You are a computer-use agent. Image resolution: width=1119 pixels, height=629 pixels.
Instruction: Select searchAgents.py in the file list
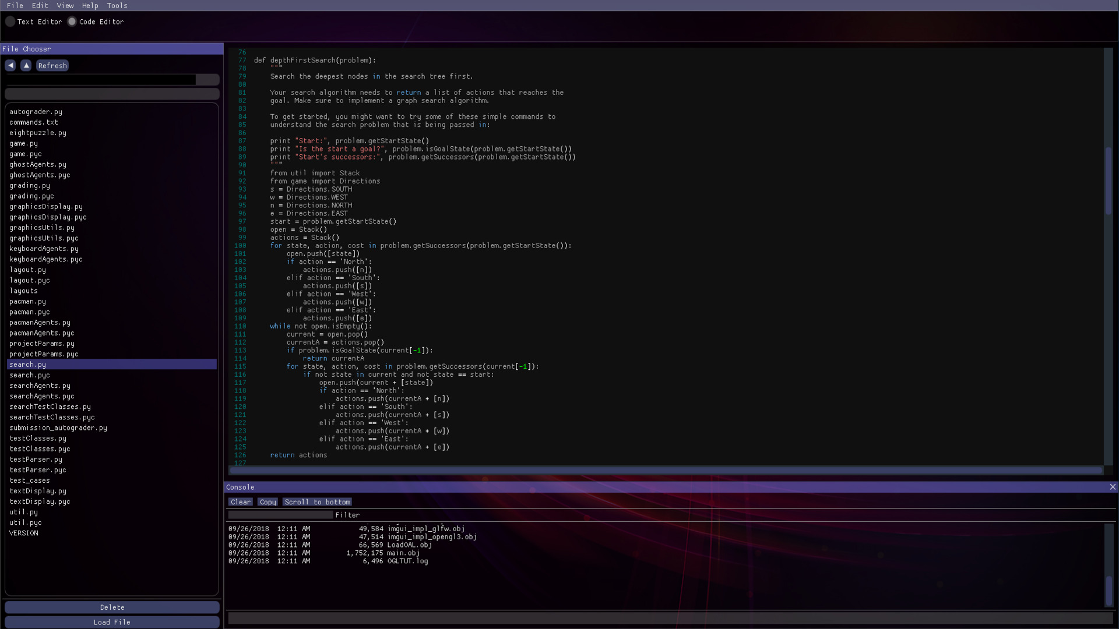(40, 386)
